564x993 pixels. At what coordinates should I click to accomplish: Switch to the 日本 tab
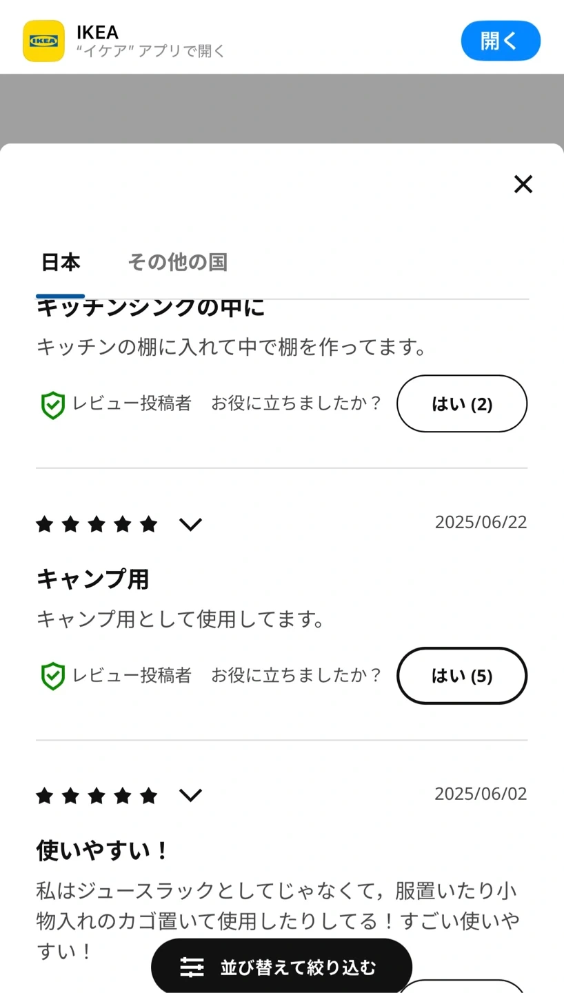coord(61,263)
